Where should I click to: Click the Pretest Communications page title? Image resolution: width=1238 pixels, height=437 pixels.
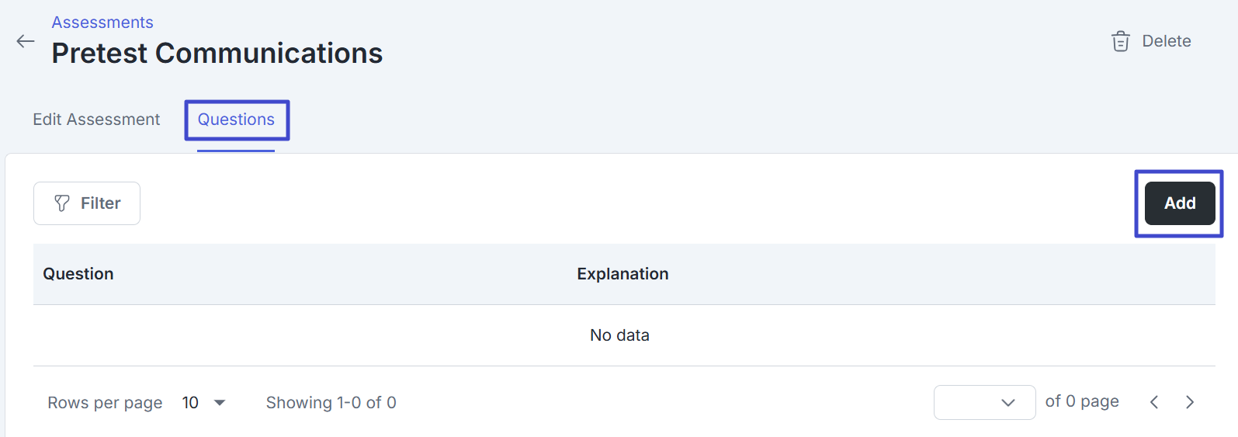(x=217, y=54)
